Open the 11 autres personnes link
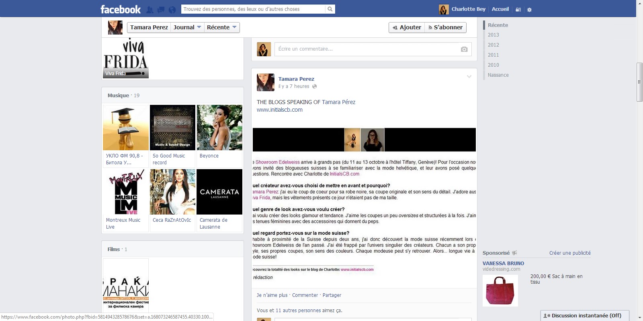Screen dimensions: 643x321 click(x=298, y=311)
